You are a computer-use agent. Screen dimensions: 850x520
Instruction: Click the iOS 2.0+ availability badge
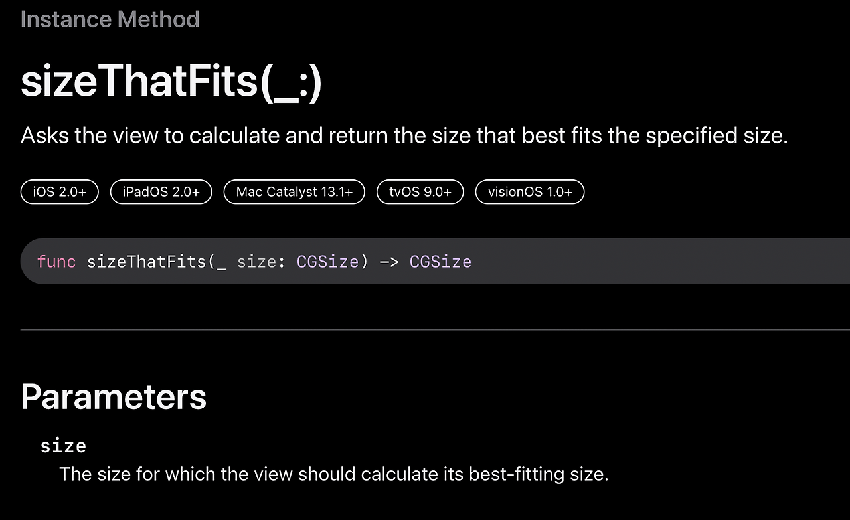point(60,192)
